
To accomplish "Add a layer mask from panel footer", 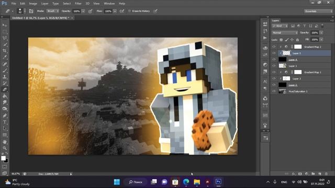I will tap(300, 174).
